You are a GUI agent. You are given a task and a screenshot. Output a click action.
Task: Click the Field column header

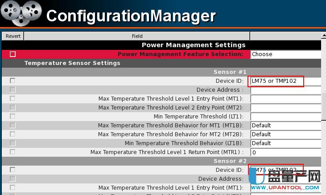(137, 36)
